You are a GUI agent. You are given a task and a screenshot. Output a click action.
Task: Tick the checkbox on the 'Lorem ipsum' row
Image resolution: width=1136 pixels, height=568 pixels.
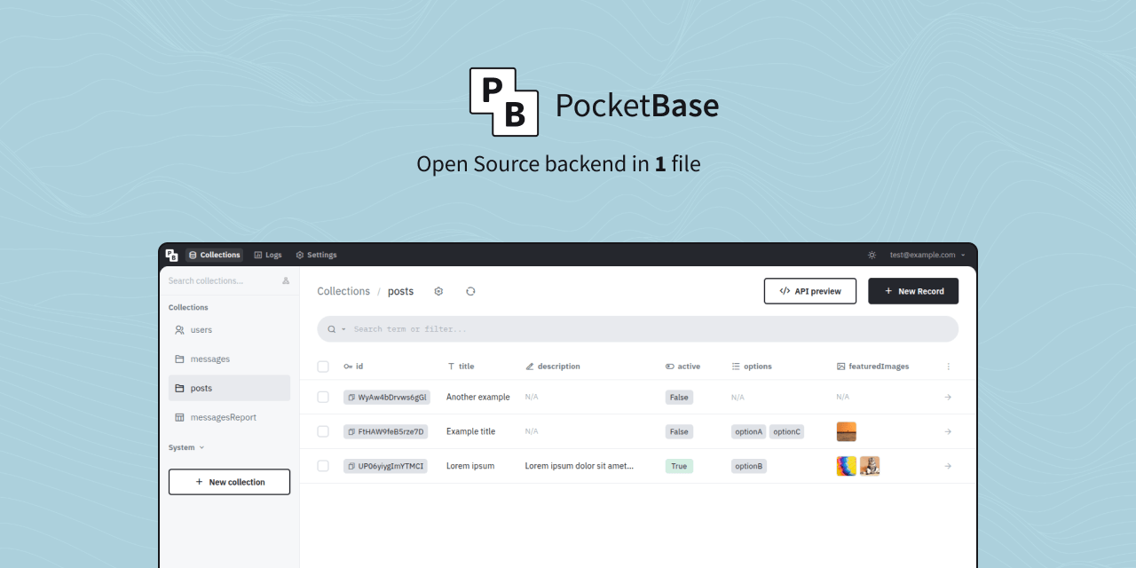click(x=323, y=465)
